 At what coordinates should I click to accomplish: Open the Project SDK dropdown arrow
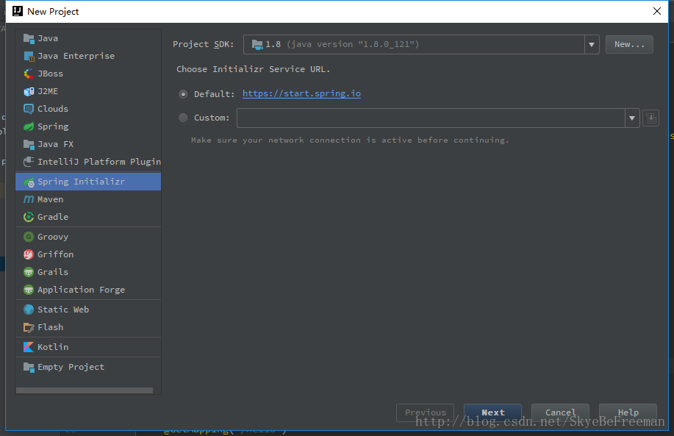pyautogui.click(x=592, y=45)
